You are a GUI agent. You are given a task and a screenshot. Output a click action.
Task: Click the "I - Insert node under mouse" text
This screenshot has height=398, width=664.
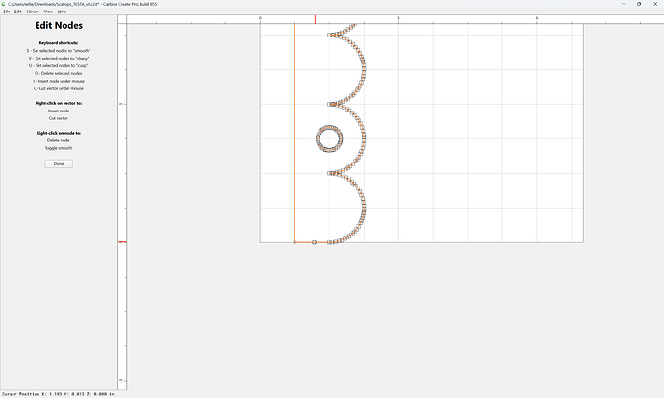click(x=59, y=81)
